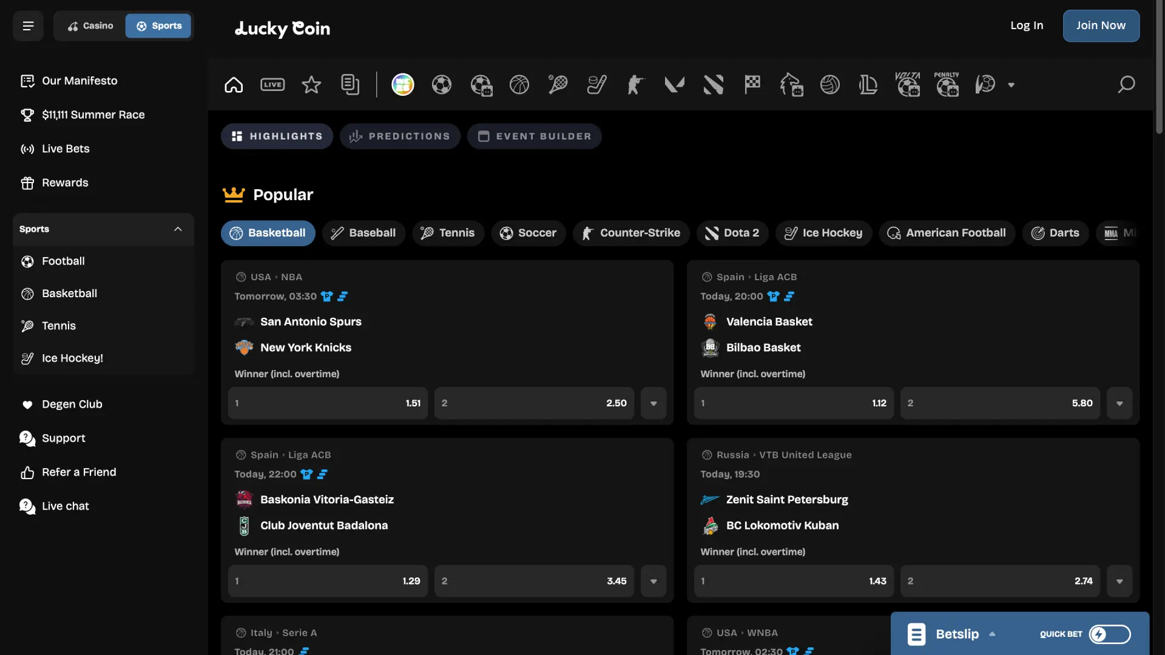The image size is (1165, 655).
Task: Select the futsal ball icon in toolbar
Action: point(985,85)
